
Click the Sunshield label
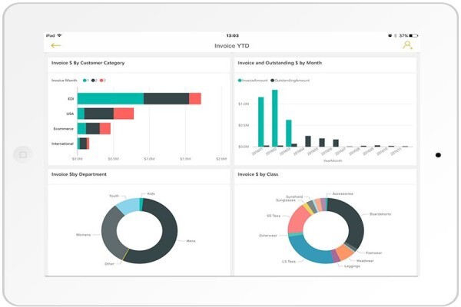[294, 196]
